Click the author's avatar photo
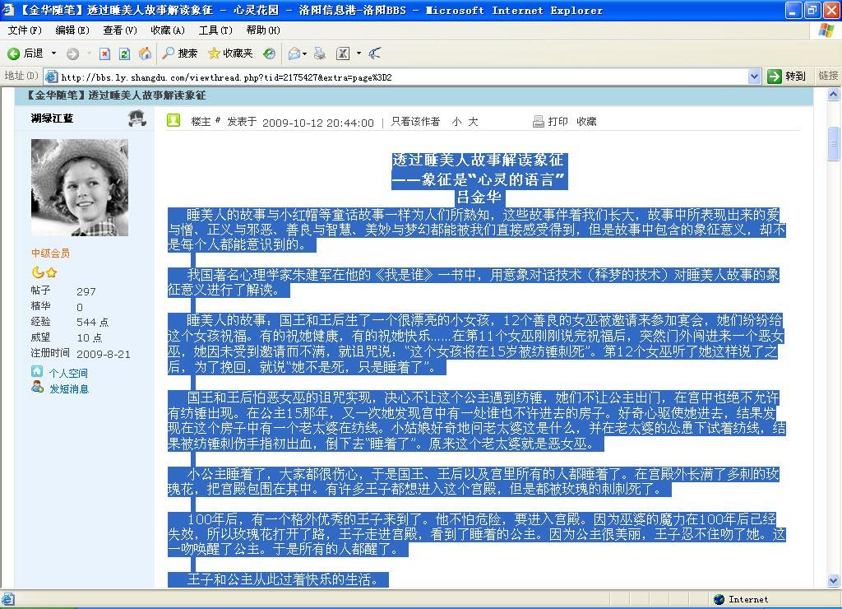 coord(80,188)
